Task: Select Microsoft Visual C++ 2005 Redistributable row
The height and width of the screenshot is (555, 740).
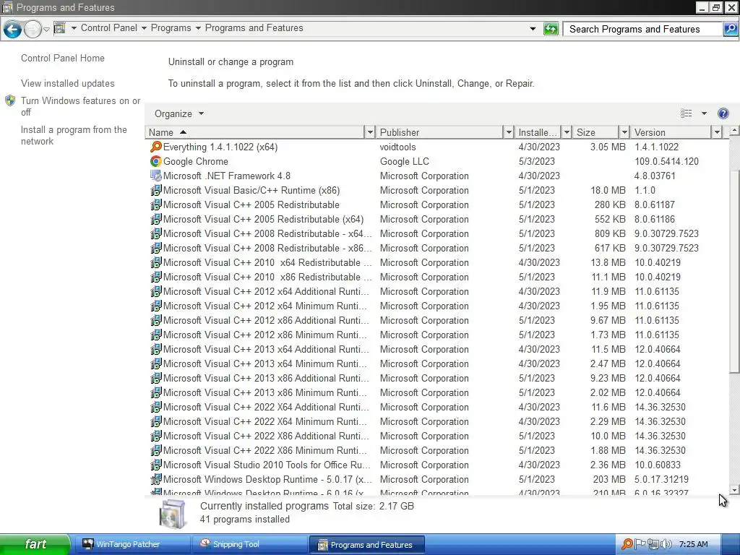Action: click(436, 205)
